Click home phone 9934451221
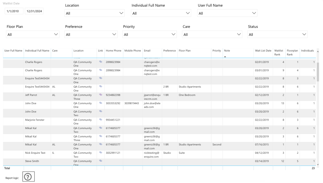323x183 pixels. coord(113,120)
